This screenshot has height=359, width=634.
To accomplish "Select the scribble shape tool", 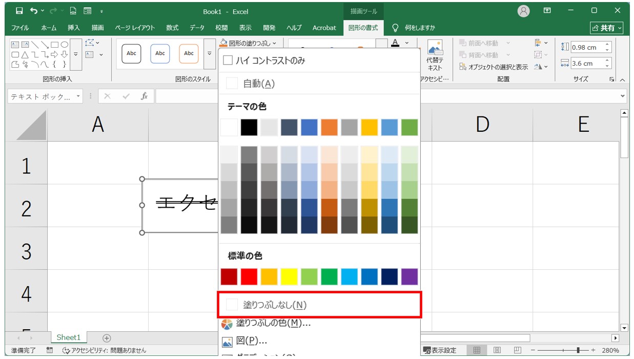I will [x=25, y=64].
